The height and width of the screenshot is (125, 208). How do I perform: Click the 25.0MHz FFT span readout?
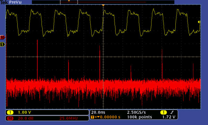point(68,118)
